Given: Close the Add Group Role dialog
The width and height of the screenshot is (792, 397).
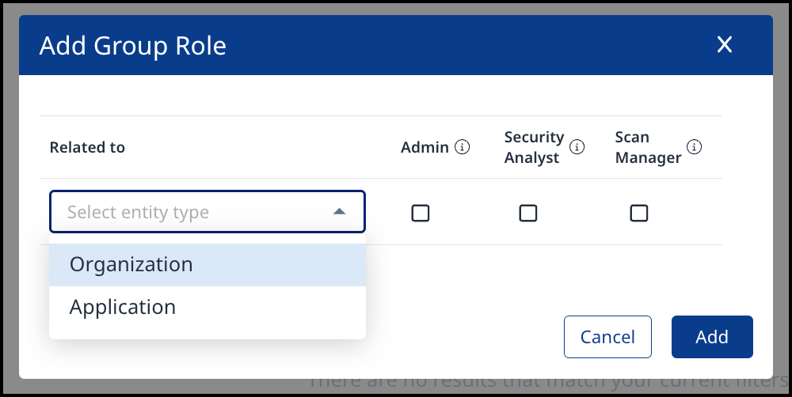Looking at the screenshot, I should pyautogui.click(x=724, y=45).
